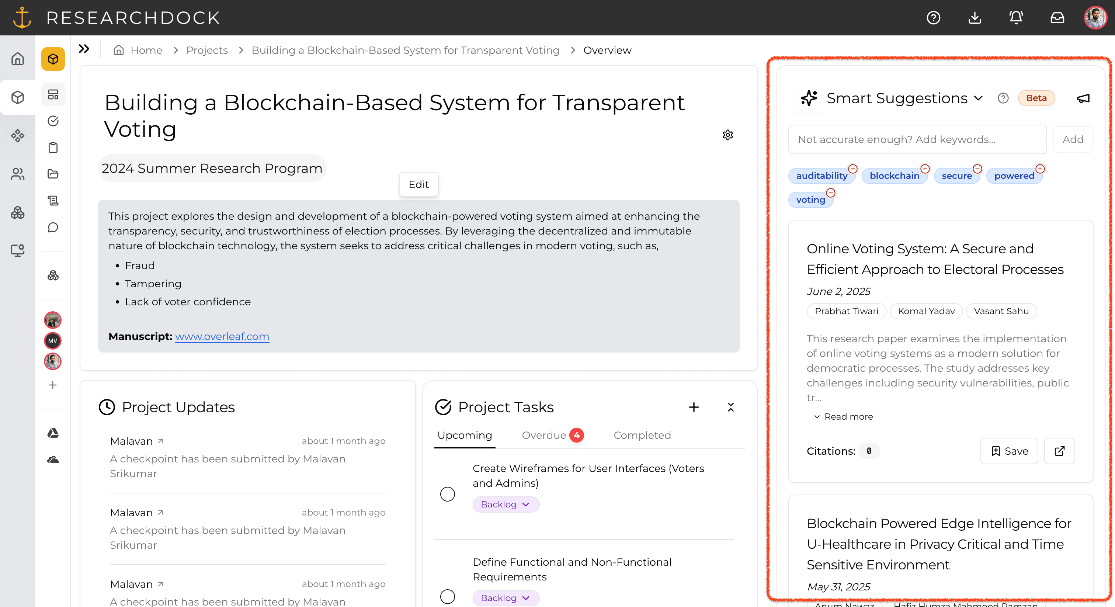
Task: Open the www.overleaf.com manuscript link
Action: 222,336
